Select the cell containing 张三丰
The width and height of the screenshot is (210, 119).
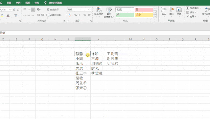(82, 73)
